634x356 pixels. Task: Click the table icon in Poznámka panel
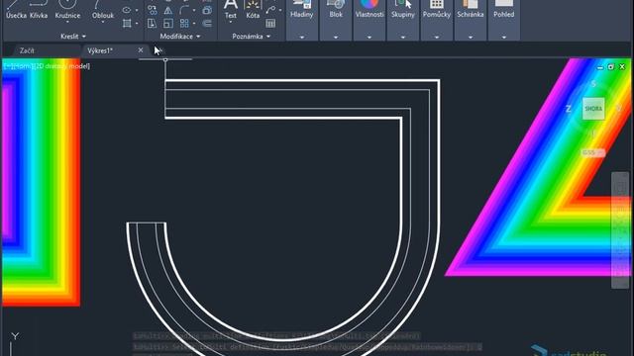click(270, 24)
